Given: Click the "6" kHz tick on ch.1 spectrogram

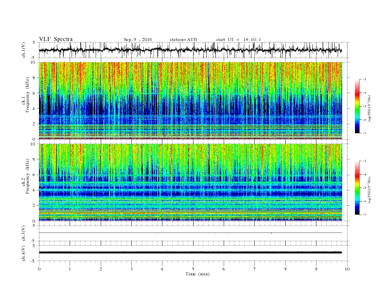Looking at the screenshot, I should (x=35, y=93).
